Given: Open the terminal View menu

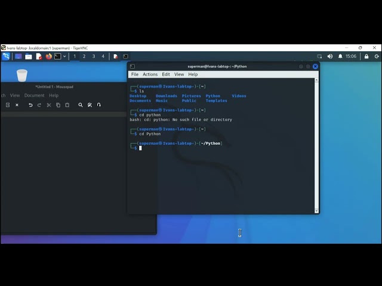Looking at the screenshot, I should click(179, 74).
